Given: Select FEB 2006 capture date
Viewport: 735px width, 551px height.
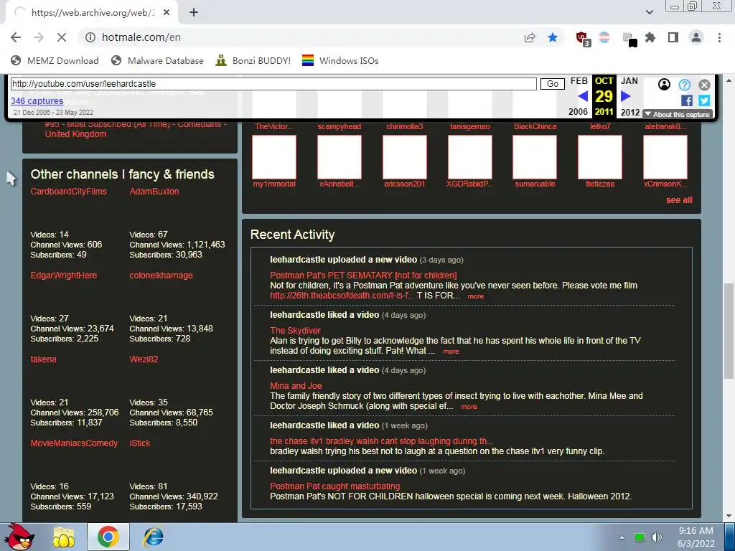Looking at the screenshot, I should click(579, 96).
